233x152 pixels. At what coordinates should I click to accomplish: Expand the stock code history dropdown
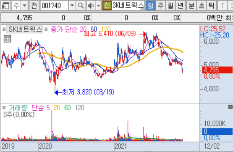point(72,5)
